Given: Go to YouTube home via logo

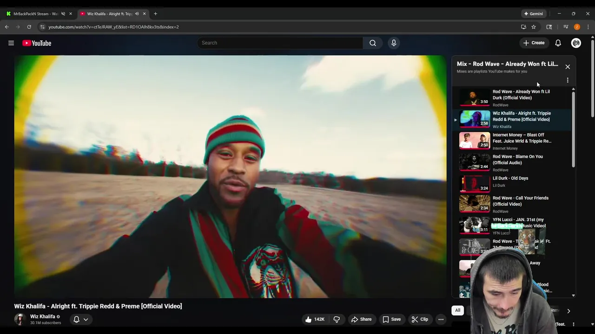Looking at the screenshot, I should [x=37, y=43].
